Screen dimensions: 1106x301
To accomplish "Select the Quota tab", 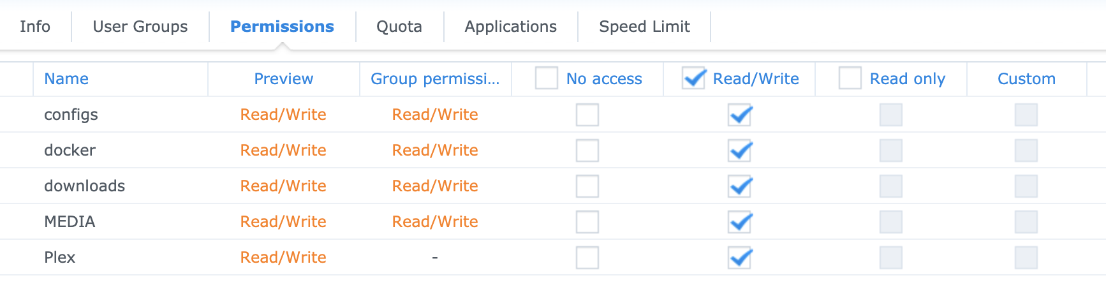I will pyautogui.click(x=399, y=27).
